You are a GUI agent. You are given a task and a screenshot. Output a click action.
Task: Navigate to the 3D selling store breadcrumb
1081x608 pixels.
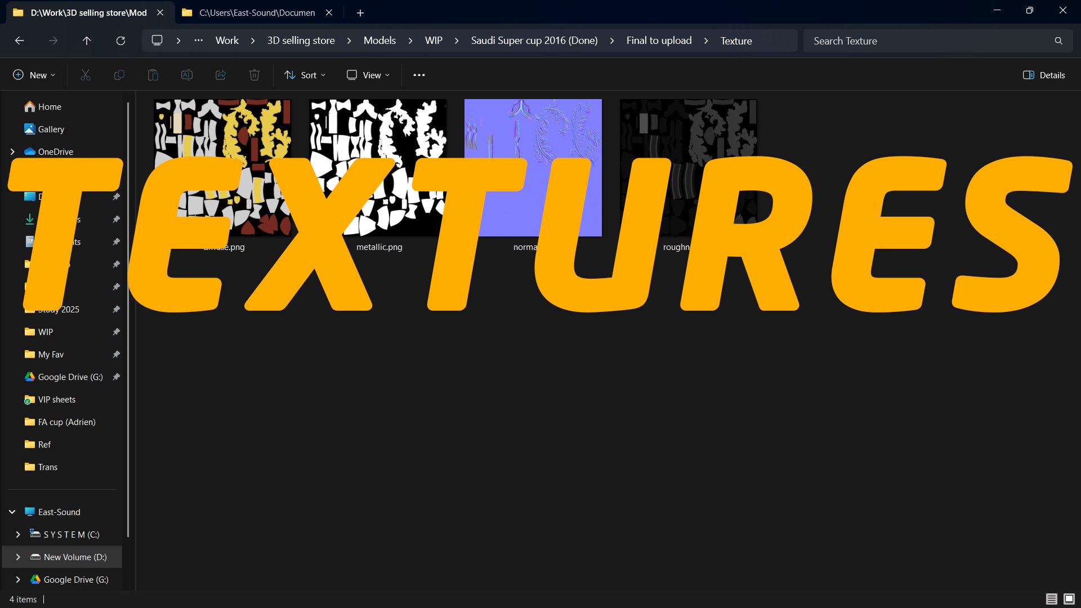pyautogui.click(x=301, y=41)
